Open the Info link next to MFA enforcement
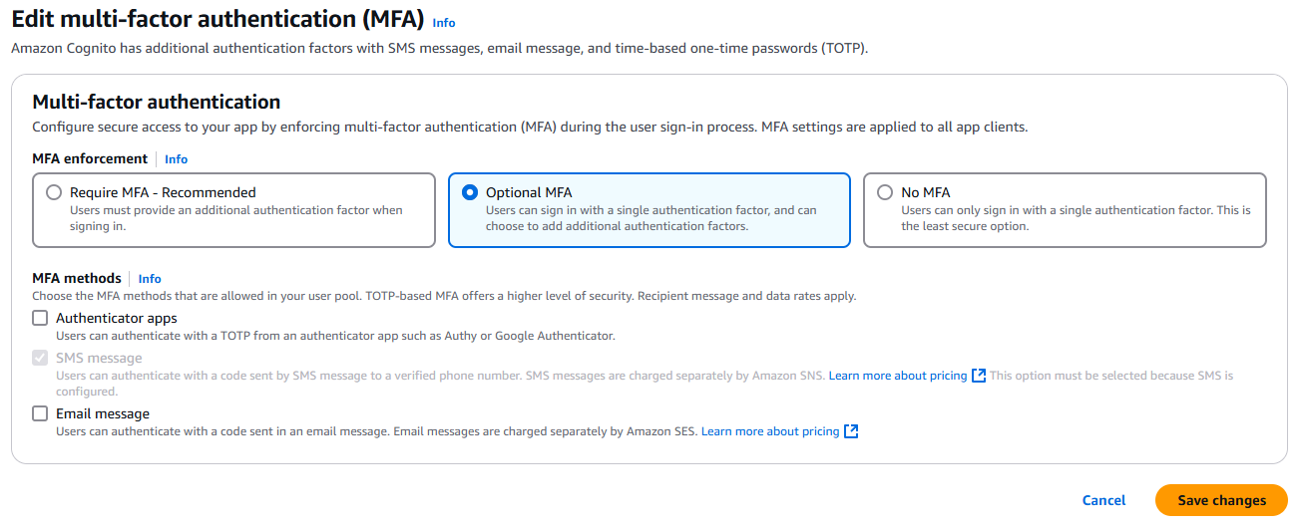 (176, 159)
